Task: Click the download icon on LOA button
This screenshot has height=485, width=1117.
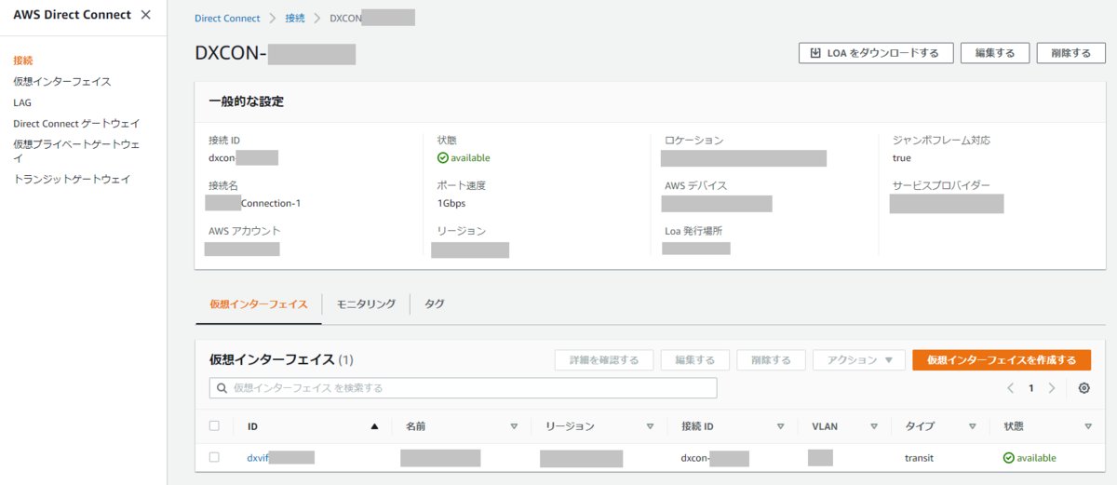Action: coord(815,53)
